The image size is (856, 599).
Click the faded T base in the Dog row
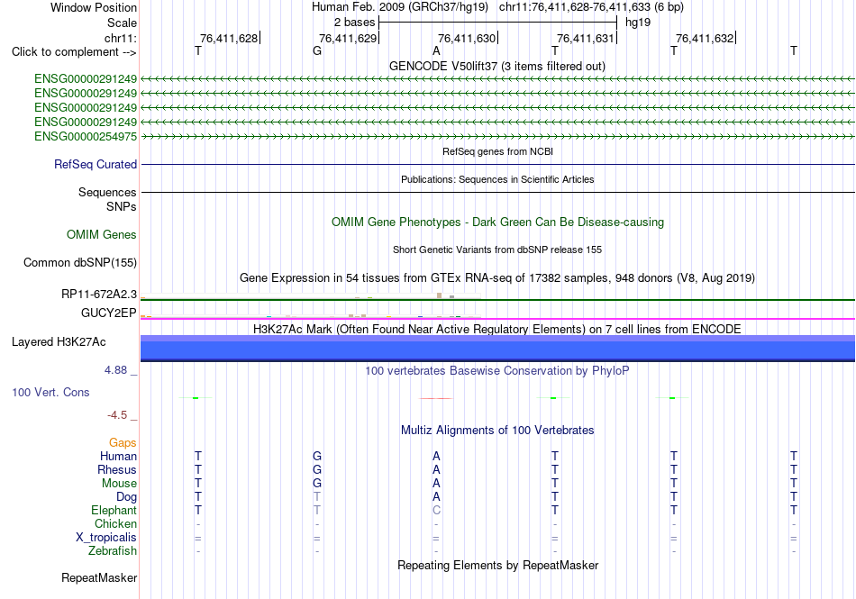317,497
